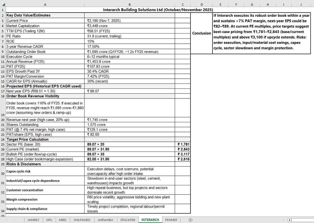
Task: Open the GPIL sheet tab
Action: coord(49,220)
